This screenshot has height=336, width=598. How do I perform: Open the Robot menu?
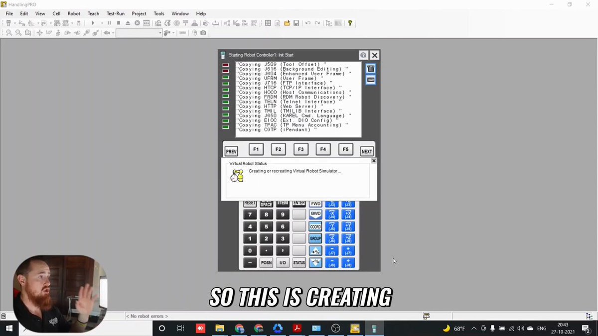pos(74,13)
